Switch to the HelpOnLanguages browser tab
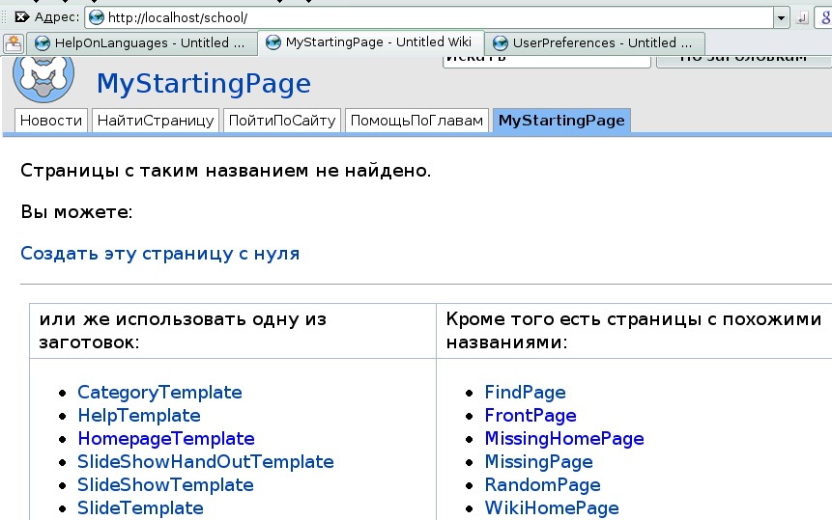 [x=142, y=42]
